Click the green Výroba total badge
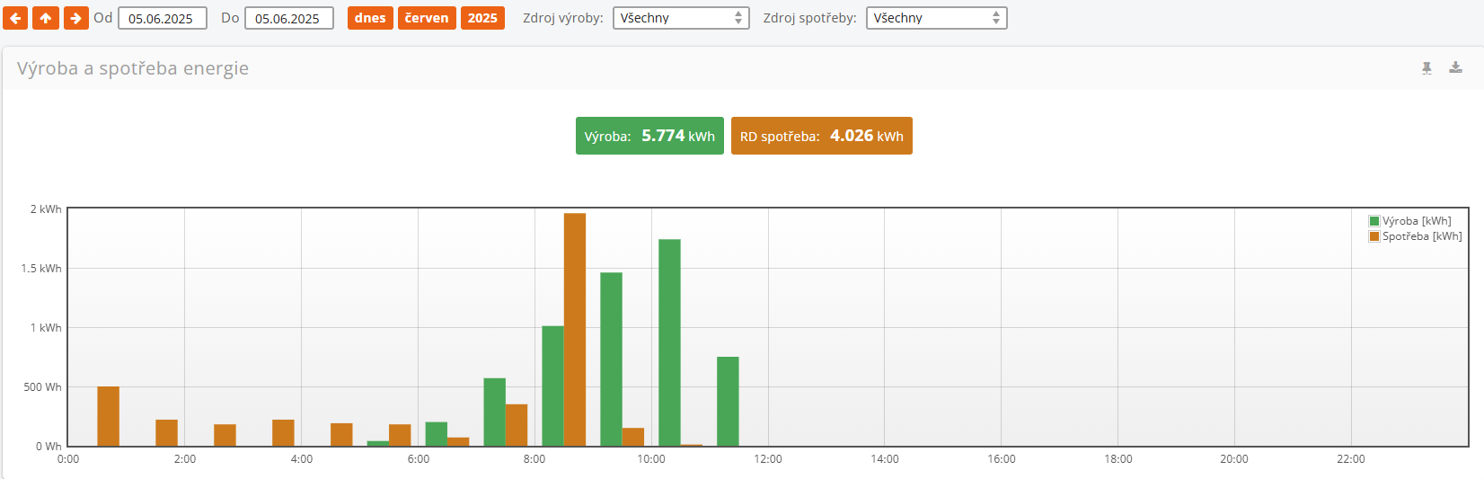1484x479 pixels. tap(649, 136)
